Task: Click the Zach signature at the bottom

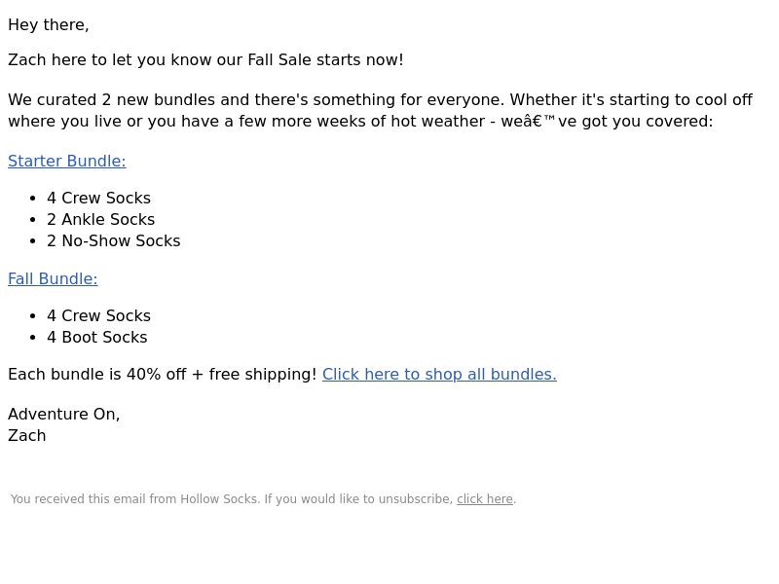Action: 27,436
